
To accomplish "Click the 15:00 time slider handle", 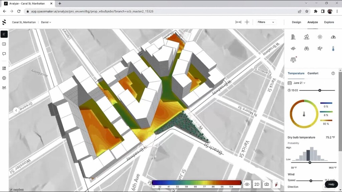I will pyautogui.click(x=320, y=90).
